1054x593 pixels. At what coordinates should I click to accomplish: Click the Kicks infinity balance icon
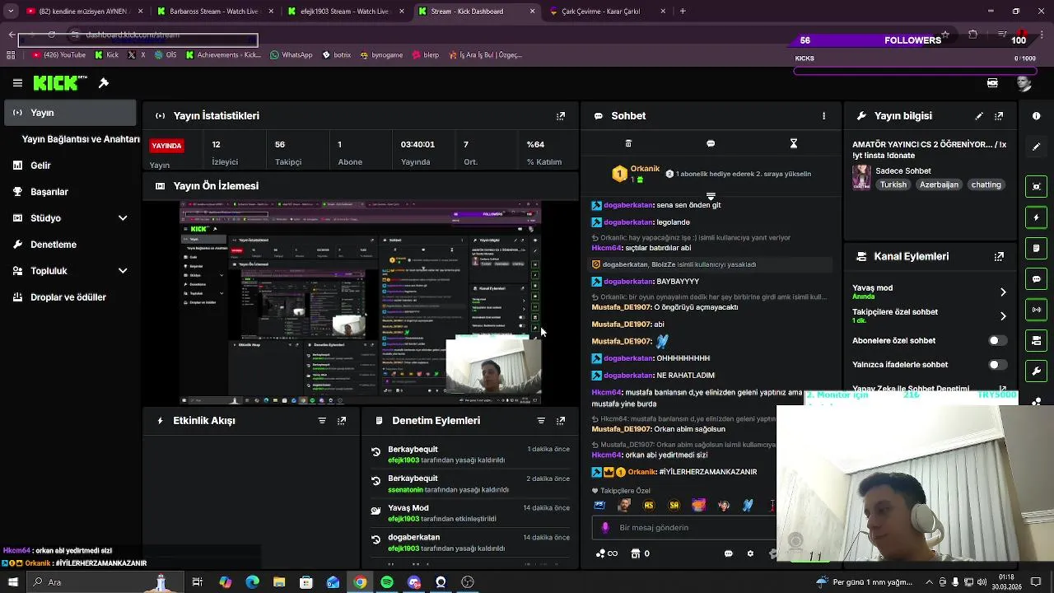(x=606, y=553)
